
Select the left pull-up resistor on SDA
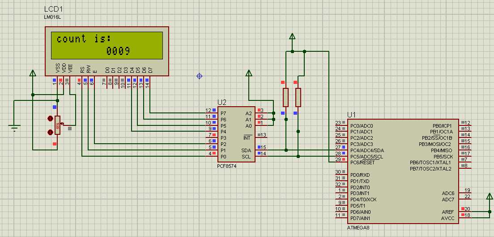tap(286, 97)
